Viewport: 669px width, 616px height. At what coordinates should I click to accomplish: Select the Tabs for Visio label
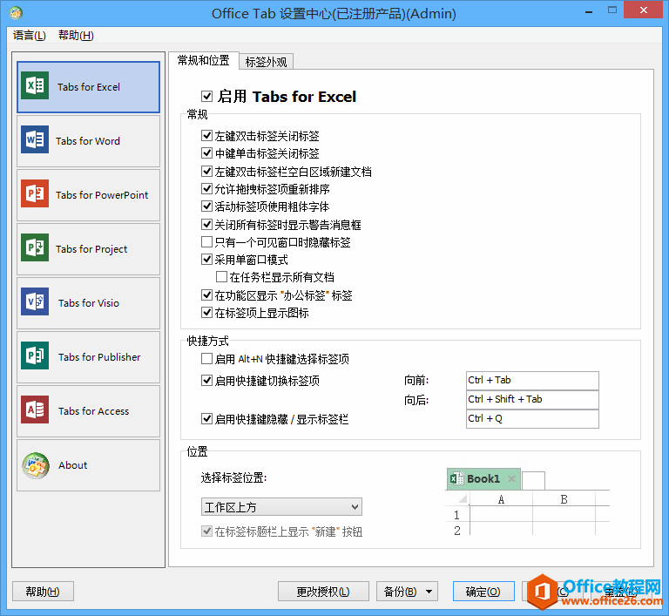click(89, 303)
